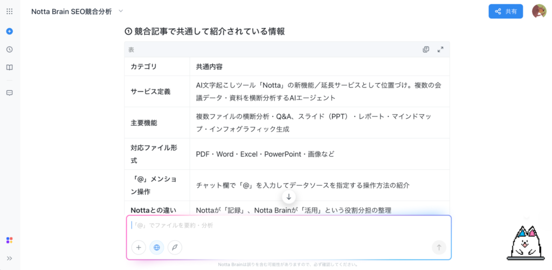
Task: Click the 表 label on table header
Action: (x=131, y=50)
